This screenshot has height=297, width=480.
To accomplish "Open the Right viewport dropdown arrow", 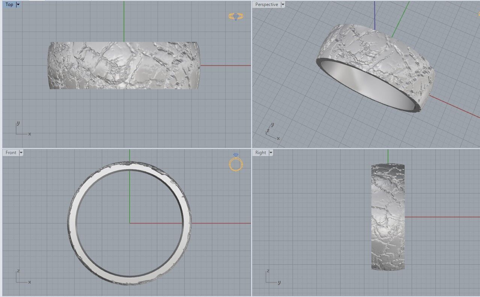I will pyautogui.click(x=271, y=153).
